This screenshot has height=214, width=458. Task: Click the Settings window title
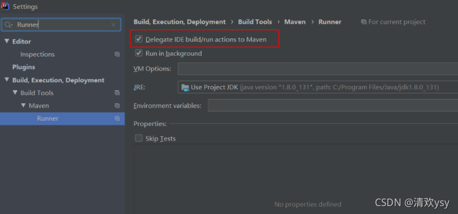tap(25, 7)
